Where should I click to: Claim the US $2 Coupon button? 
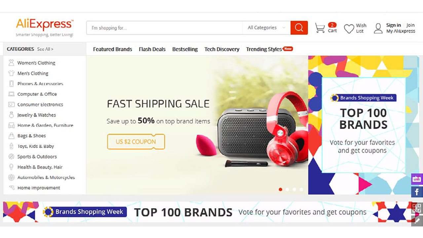[x=136, y=141]
